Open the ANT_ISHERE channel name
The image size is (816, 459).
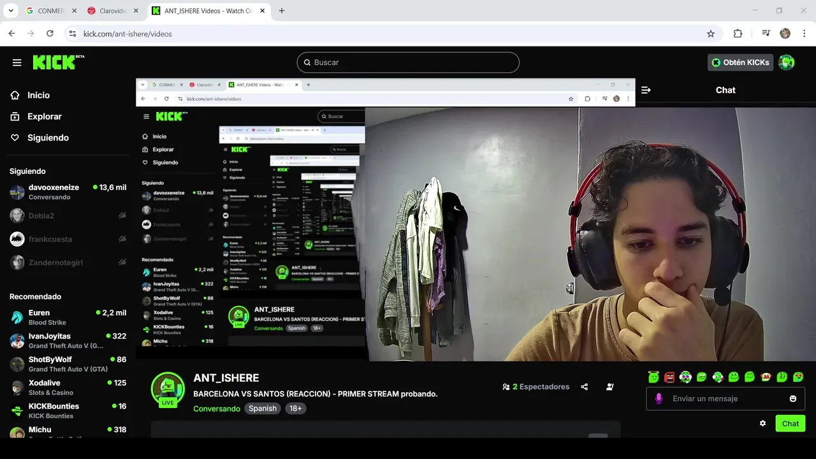click(226, 378)
